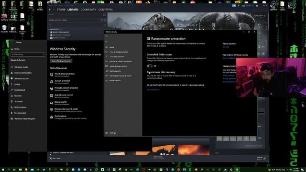Click the Set up OneDrive link
This screenshot has height=172, width=306.
[153, 90]
